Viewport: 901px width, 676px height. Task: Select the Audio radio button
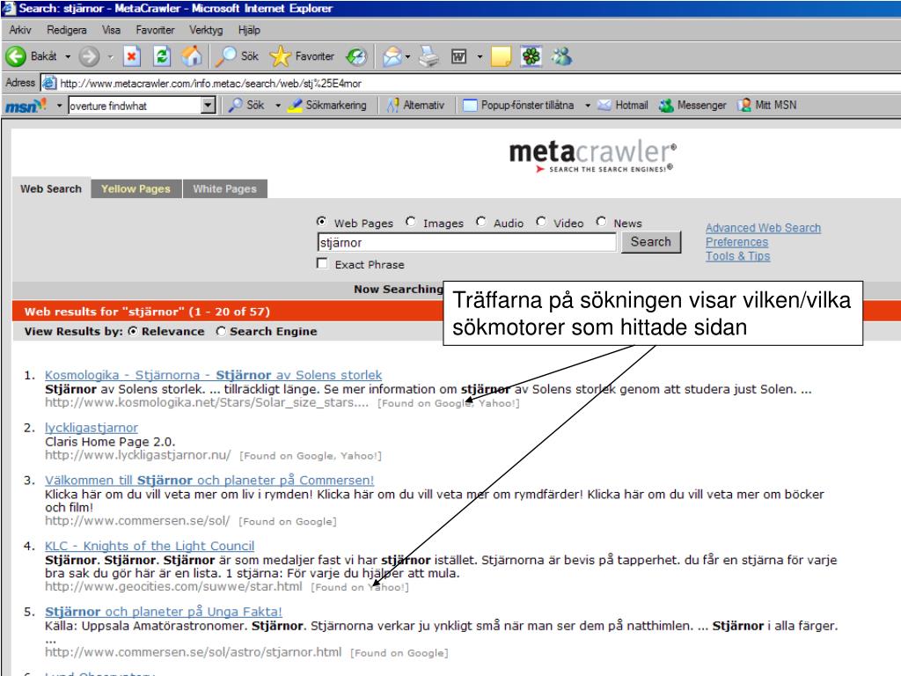[481, 221]
